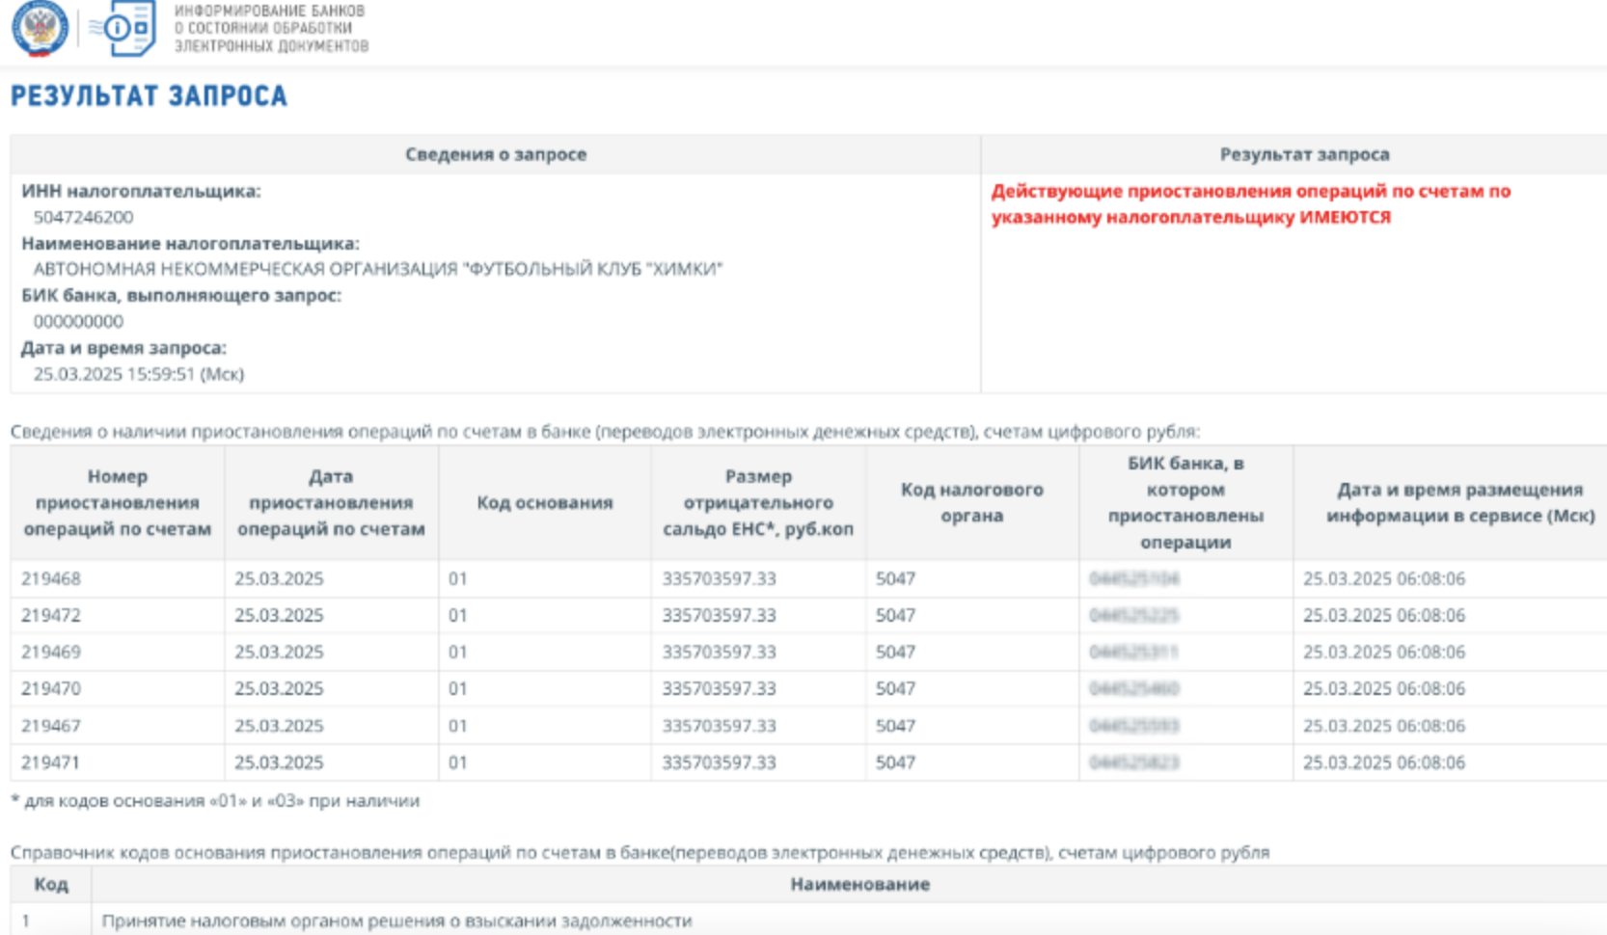The image size is (1607, 935).
Task: Select the taxpayer INN value 5047246200
Action: tap(84, 217)
